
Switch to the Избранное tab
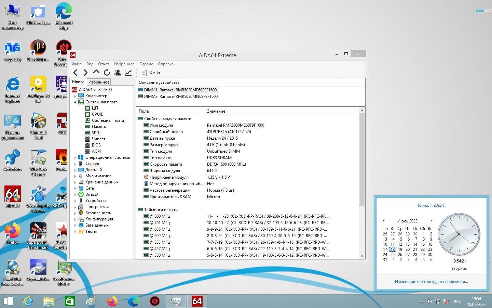click(x=99, y=82)
